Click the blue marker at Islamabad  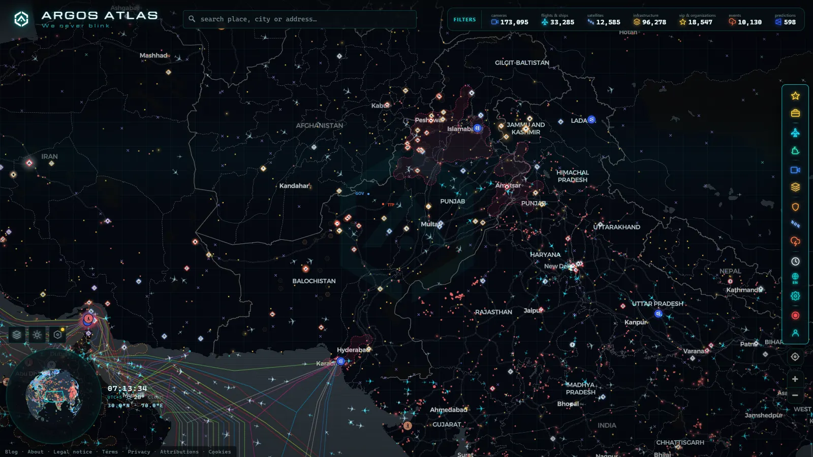click(x=477, y=128)
